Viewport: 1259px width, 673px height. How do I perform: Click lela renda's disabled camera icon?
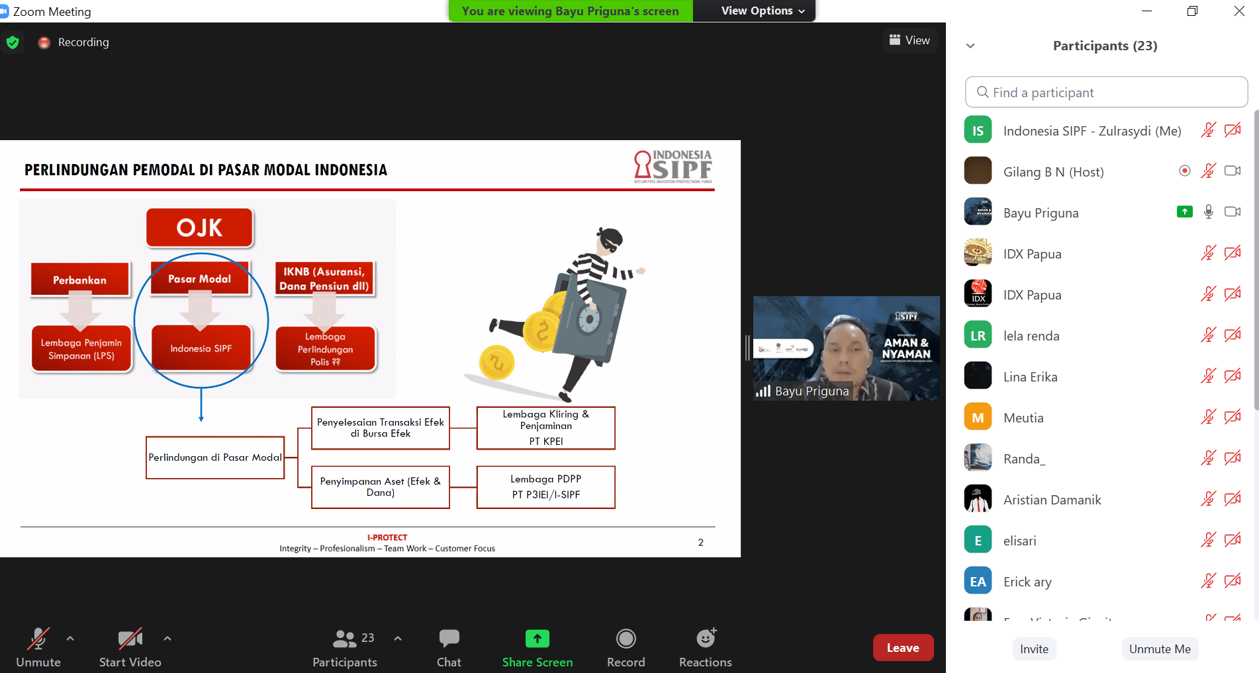click(1233, 335)
